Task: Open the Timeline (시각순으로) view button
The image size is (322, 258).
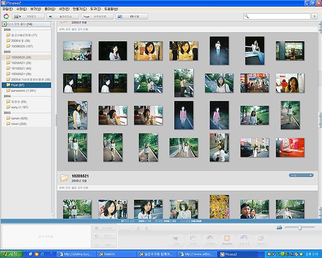Action: pos(97,17)
